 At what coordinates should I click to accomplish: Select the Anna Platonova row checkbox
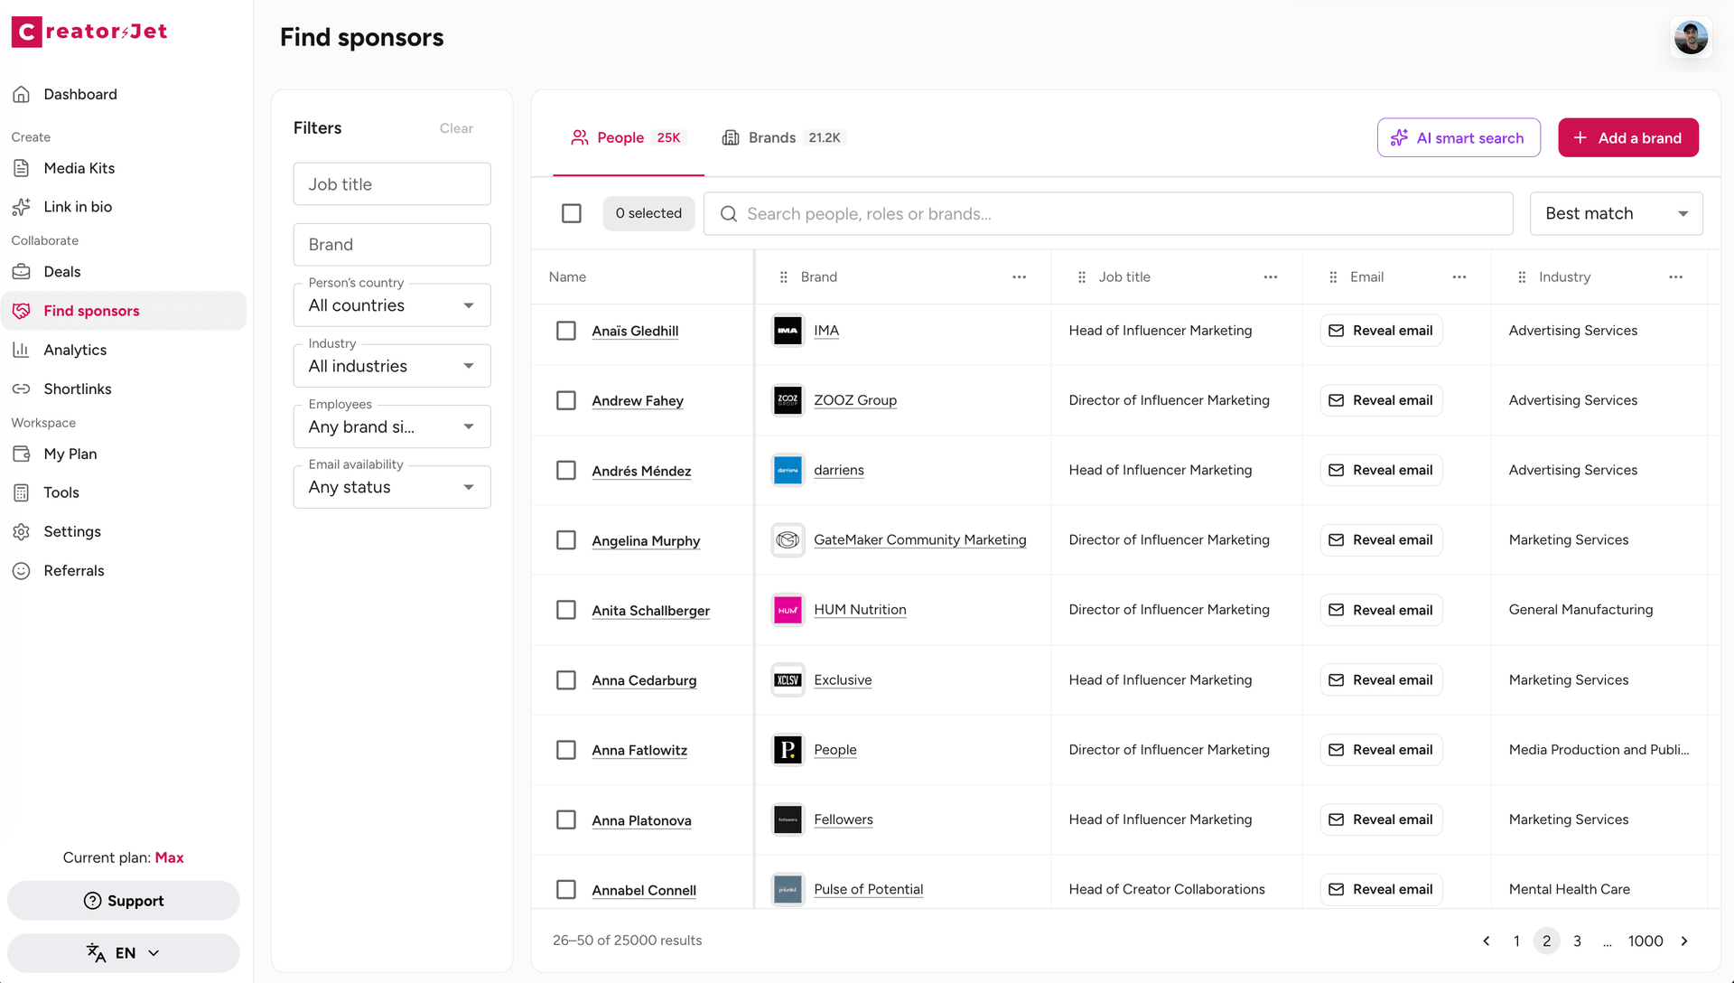pyautogui.click(x=566, y=819)
